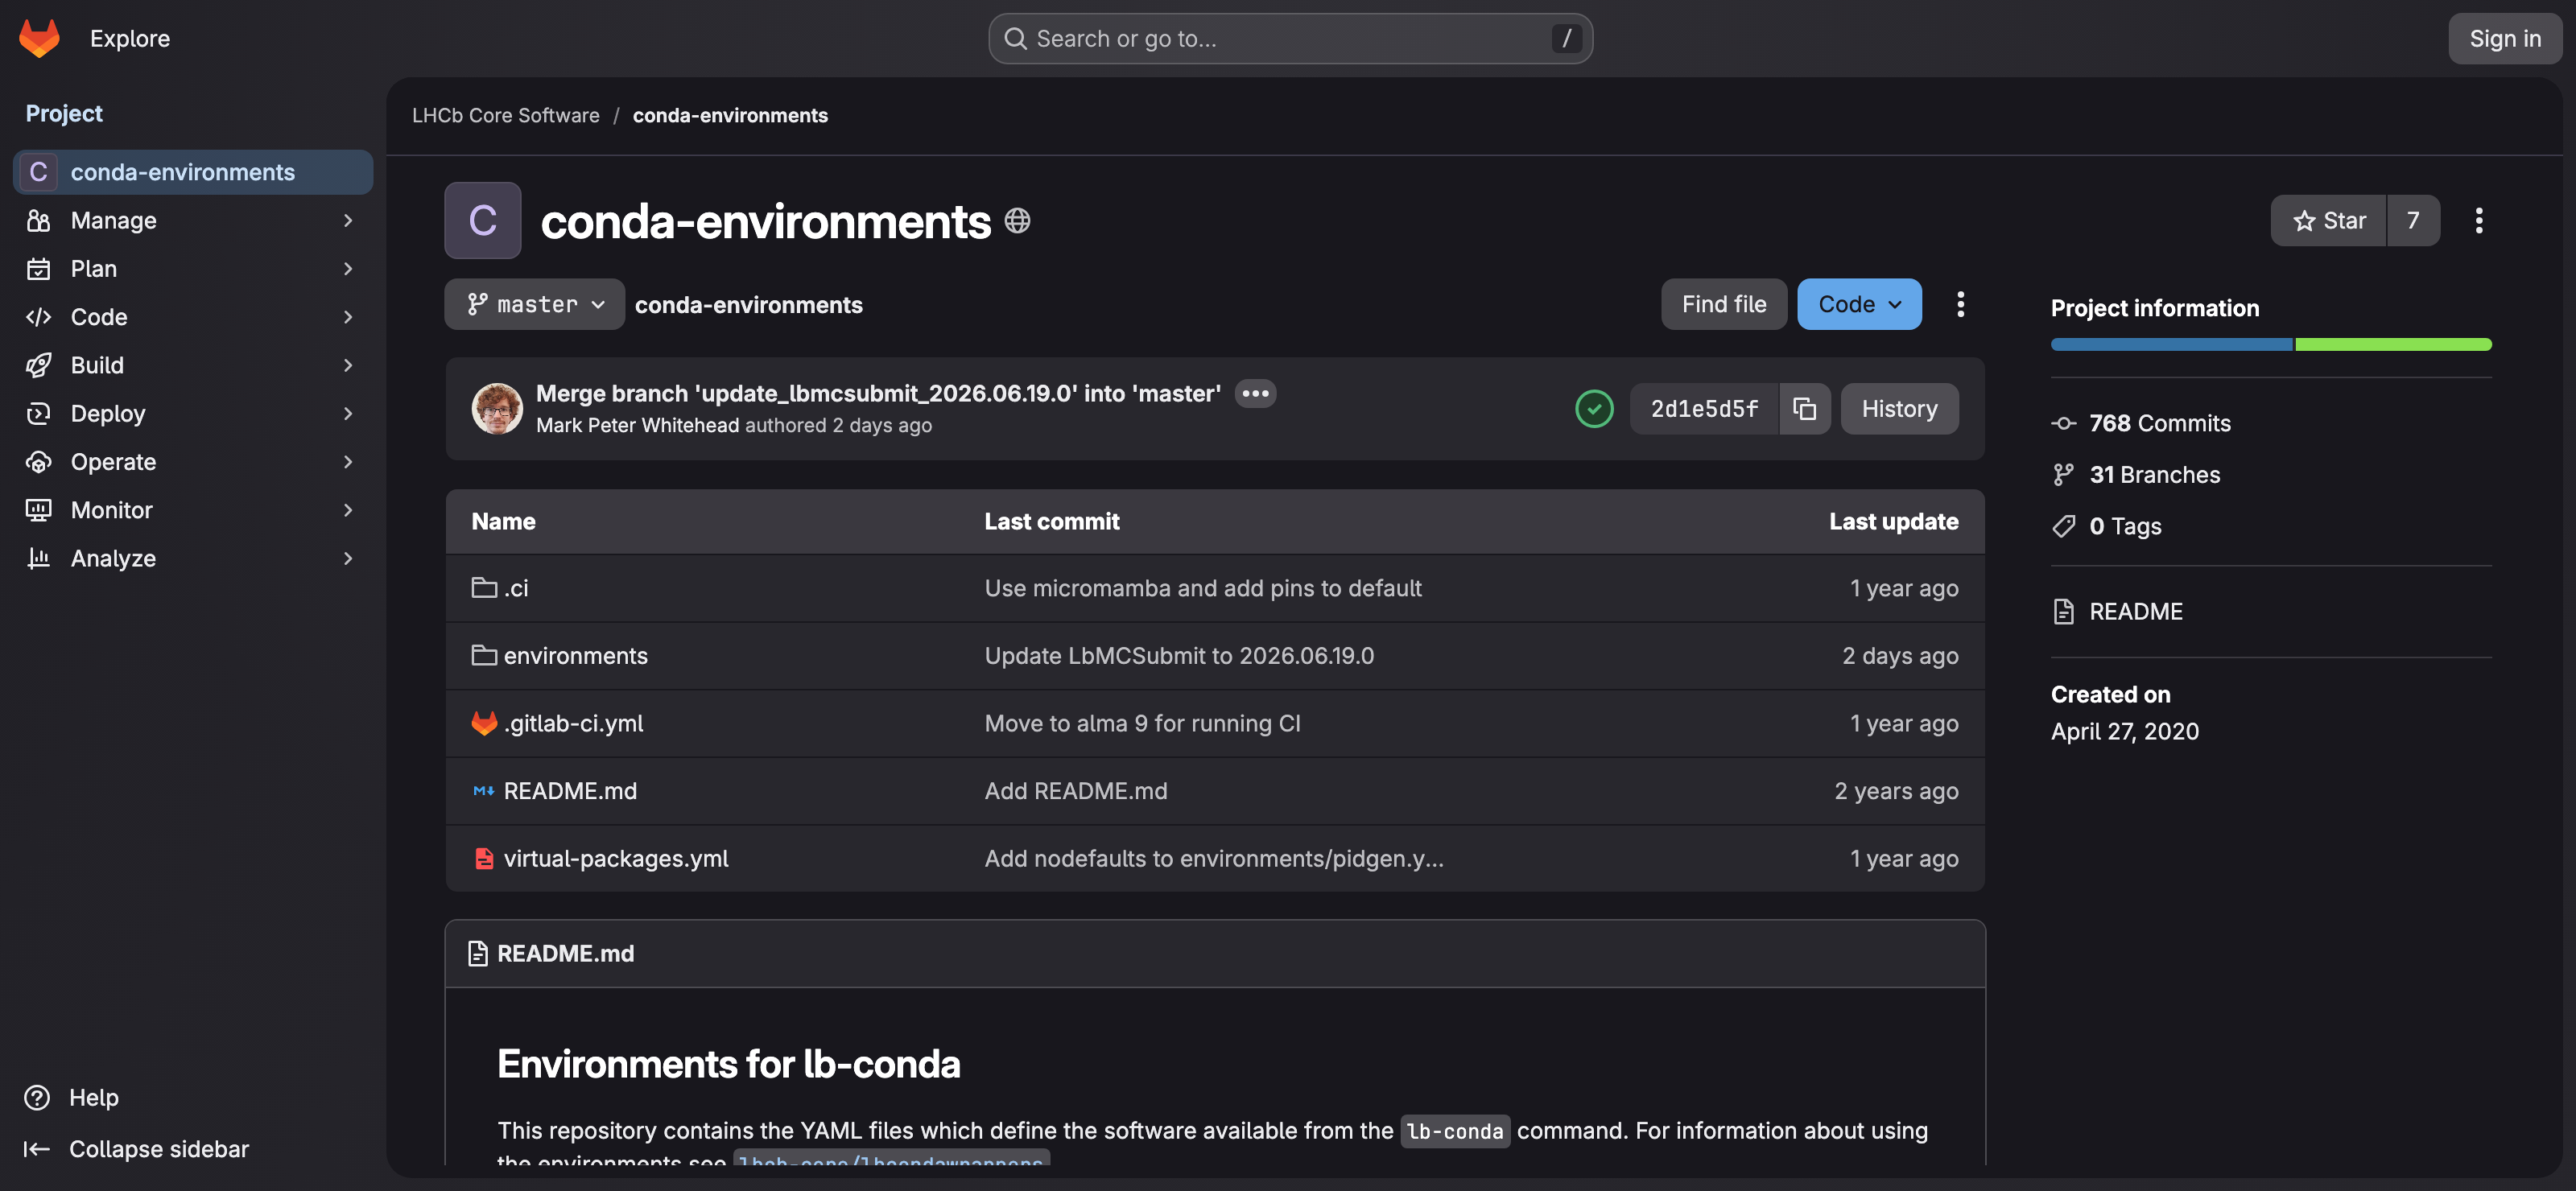Click the chevron next to Operate
Image resolution: width=2576 pixels, height=1191 pixels.
[x=348, y=462]
